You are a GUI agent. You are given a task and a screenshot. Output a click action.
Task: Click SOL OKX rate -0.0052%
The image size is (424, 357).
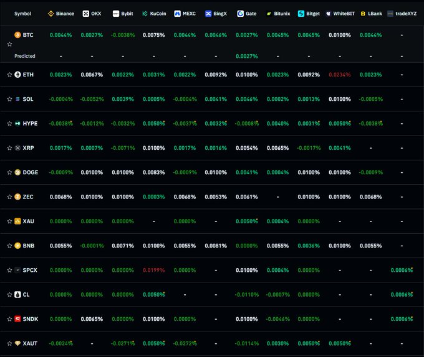[92, 99]
